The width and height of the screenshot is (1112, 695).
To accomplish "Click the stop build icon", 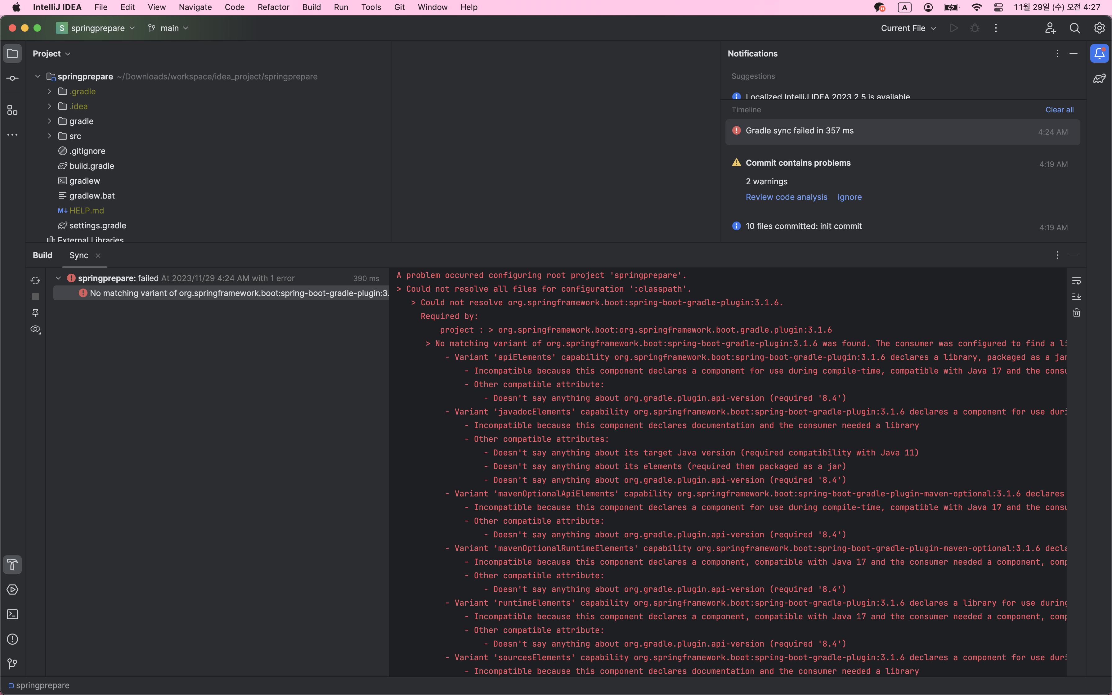I will click(35, 297).
